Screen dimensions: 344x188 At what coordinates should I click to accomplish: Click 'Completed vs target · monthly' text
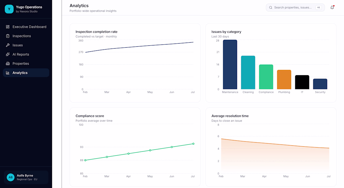click(x=96, y=36)
